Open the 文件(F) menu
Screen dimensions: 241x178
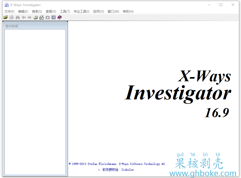pyautogui.click(x=9, y=12)
